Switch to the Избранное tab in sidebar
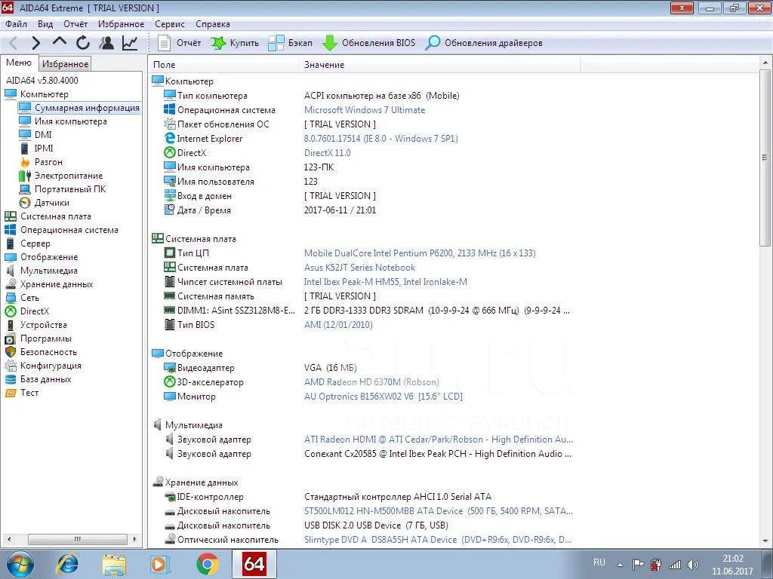The width and height of the screenshot is (773, 579). (x=65, y=64)
